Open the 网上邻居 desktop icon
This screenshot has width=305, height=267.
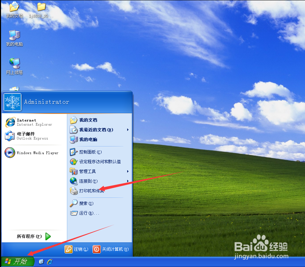[x=14, y=67]
